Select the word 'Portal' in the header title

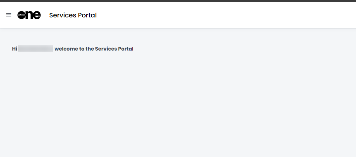pyautogui.click(x=87, y=15)
